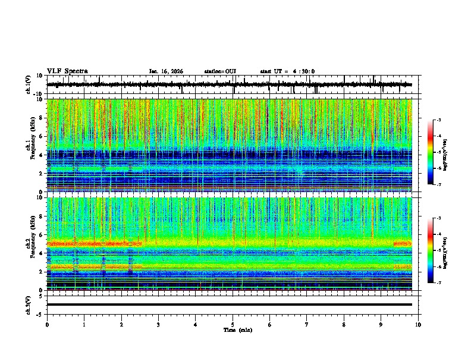The image size is (471, 364).
Task: Click the "station=OUI" label
Action: click(220, 71)
